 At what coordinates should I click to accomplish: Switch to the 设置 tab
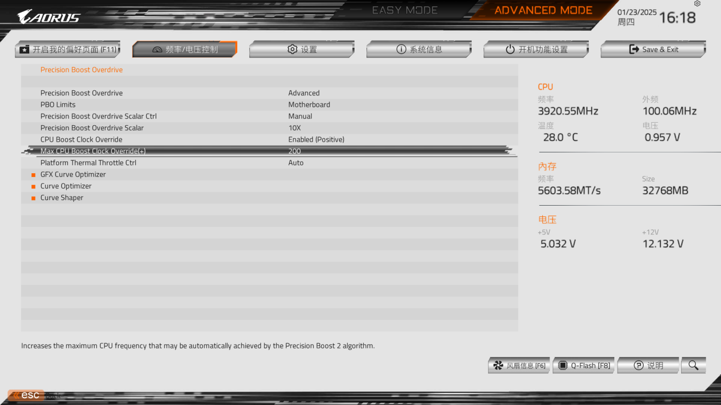(x=302, y=50)
